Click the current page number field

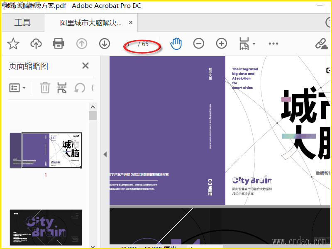129,44
